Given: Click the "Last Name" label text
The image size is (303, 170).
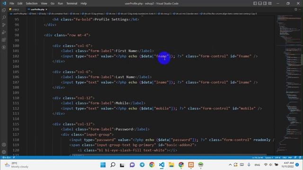Looking at the screenshot, I should 125,77.
